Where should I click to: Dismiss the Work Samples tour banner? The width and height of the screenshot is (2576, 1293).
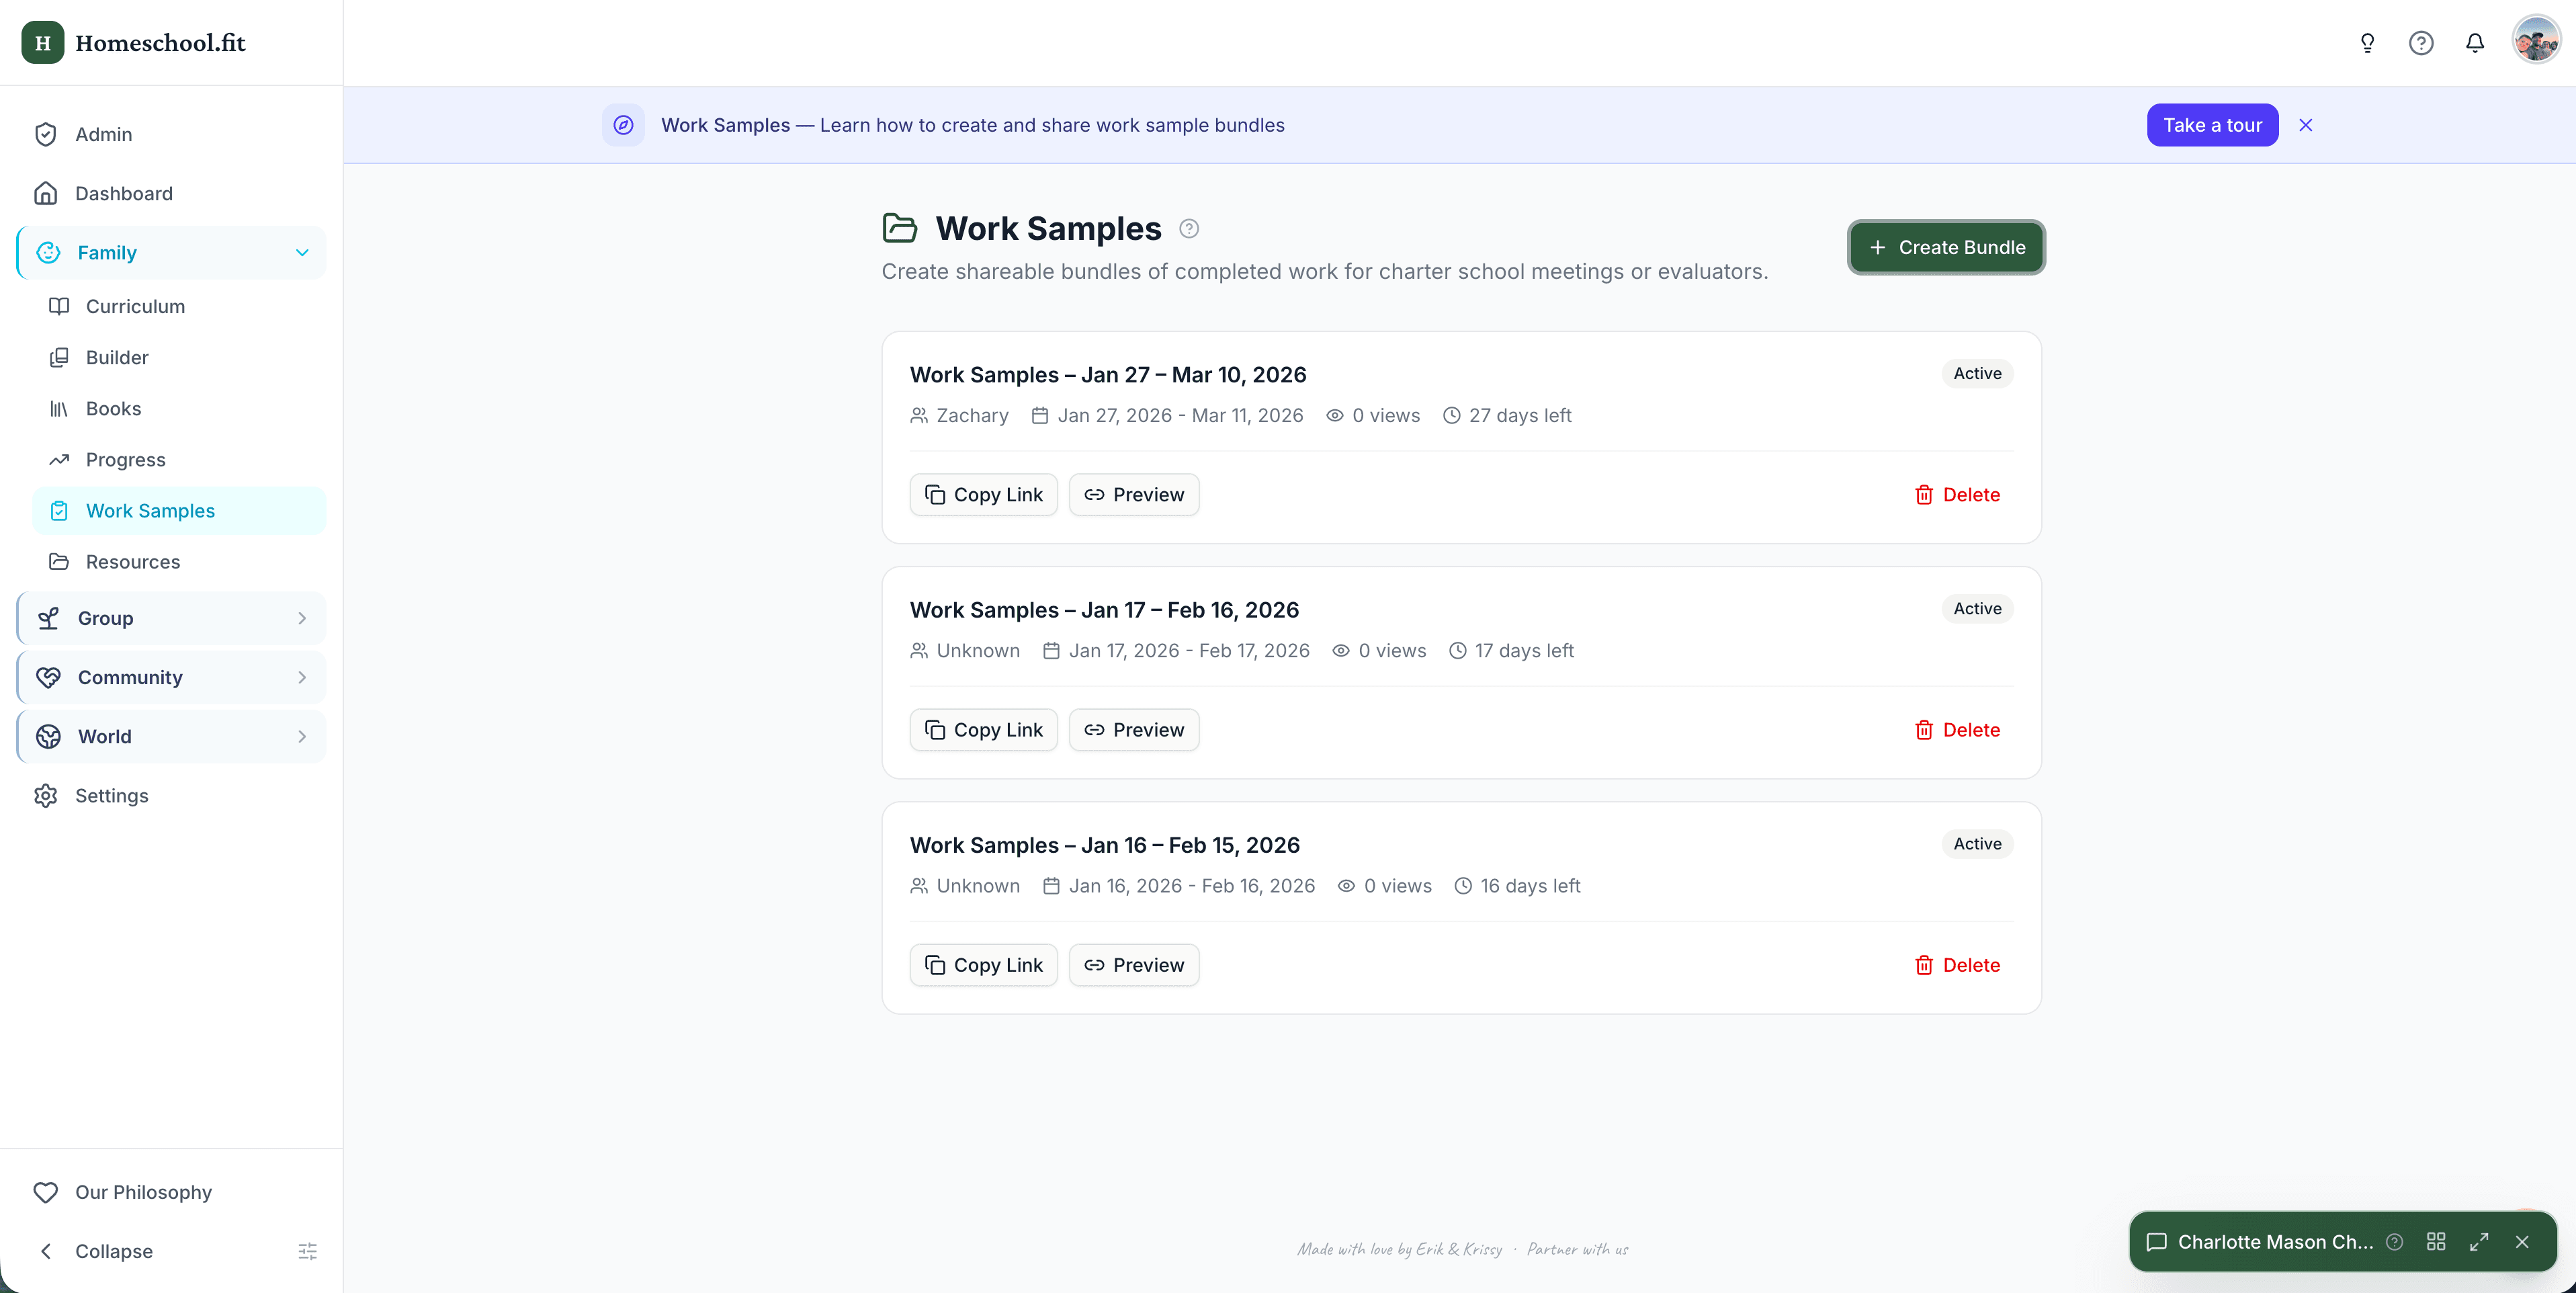click(2306, 125)
